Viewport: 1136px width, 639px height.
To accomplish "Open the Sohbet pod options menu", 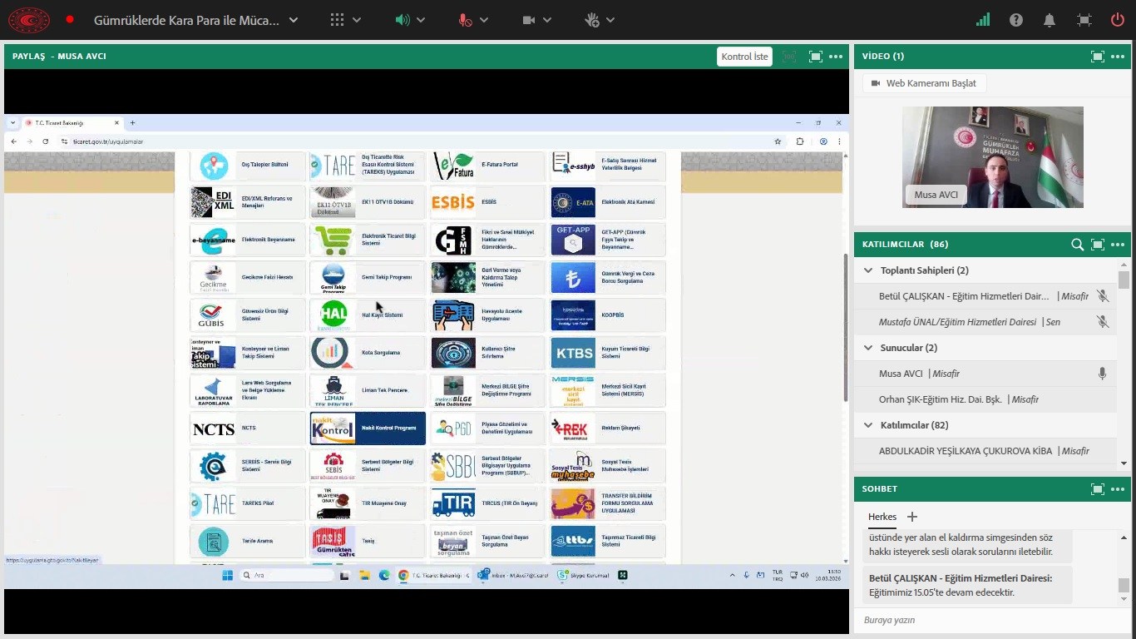I will tap(1118, 489).
